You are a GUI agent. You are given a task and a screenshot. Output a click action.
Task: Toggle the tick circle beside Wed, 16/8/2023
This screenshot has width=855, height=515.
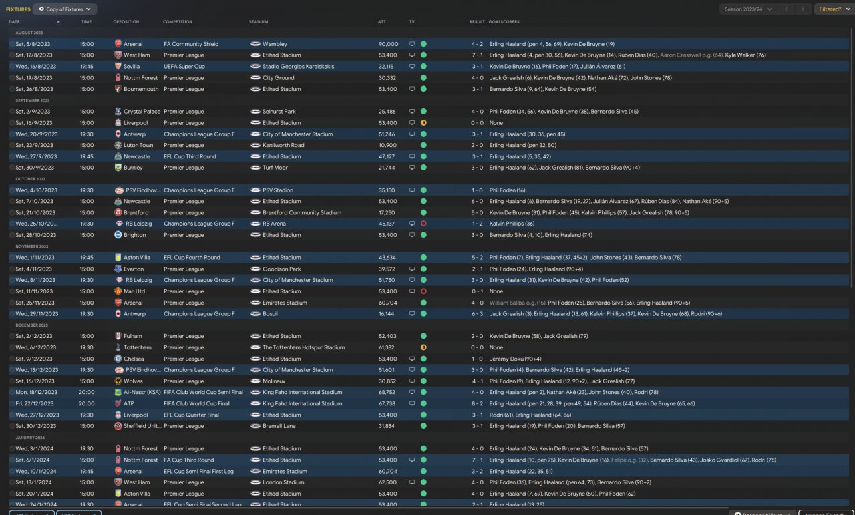click(12, 67)
